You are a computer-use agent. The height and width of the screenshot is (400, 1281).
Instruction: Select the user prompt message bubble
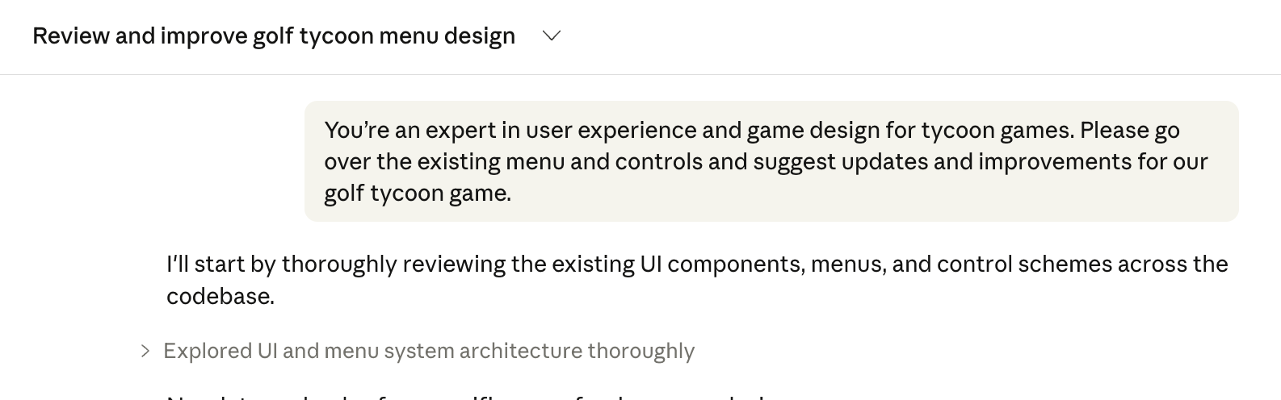(x=771, y=161)
